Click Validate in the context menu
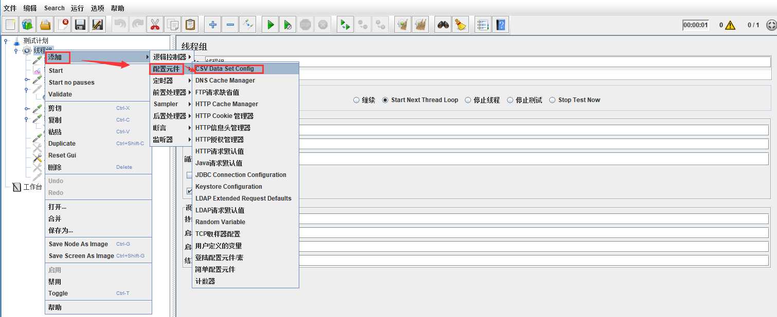 point(98,94)
